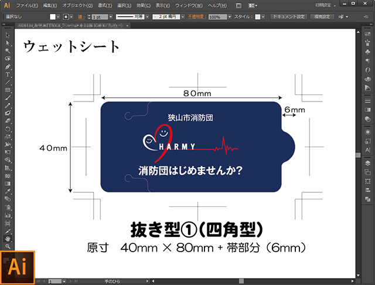This screenshot has width=375, height=285.
Task: Click the ドキュメント設定 button
Action: (288, 17)
